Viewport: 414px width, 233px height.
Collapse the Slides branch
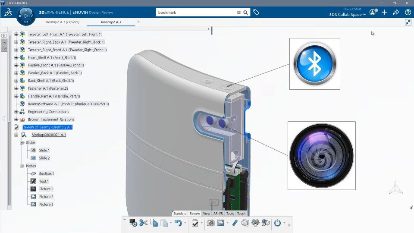click(22, 143)
